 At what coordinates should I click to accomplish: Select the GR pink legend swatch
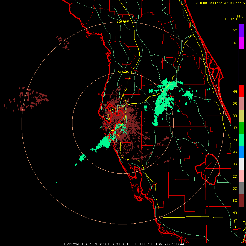click(241, 103)
